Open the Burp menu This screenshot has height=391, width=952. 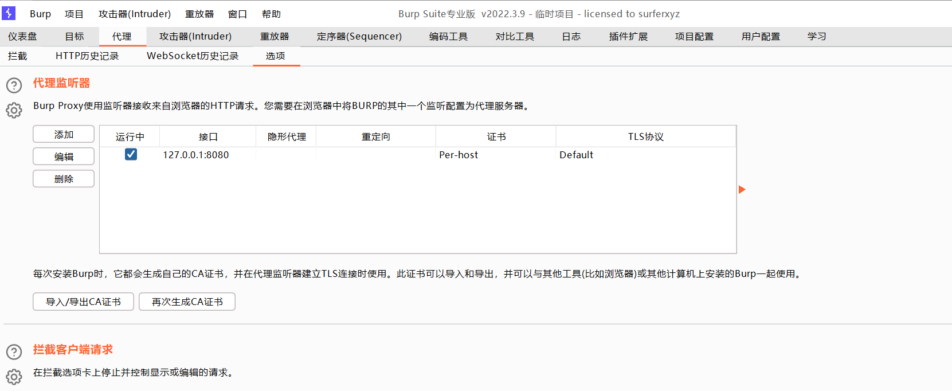point(40,14)
